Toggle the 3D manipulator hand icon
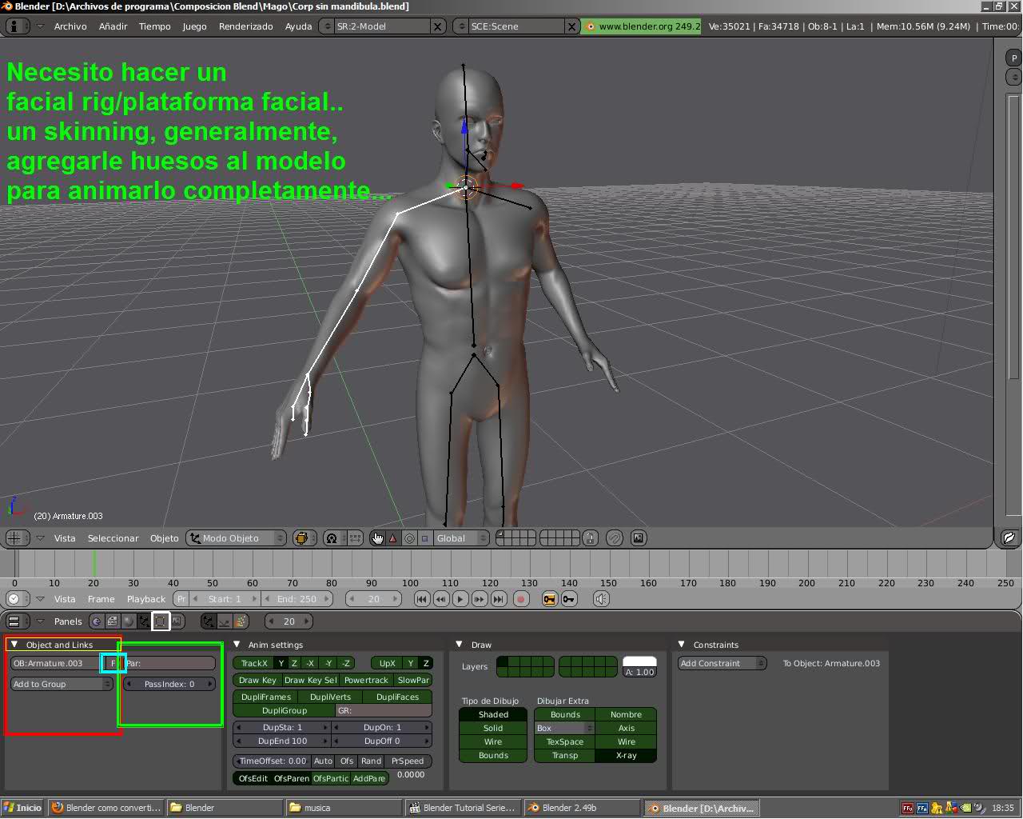 [377, 538]
